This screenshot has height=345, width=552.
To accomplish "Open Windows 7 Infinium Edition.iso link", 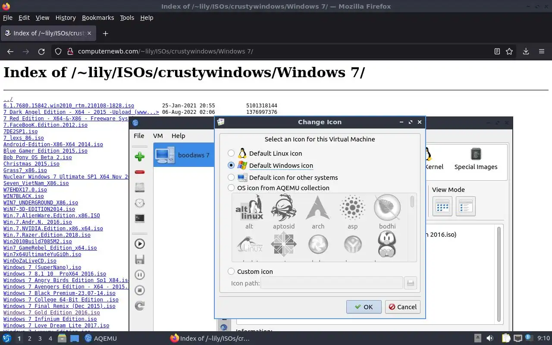I will tap(50, 319).
